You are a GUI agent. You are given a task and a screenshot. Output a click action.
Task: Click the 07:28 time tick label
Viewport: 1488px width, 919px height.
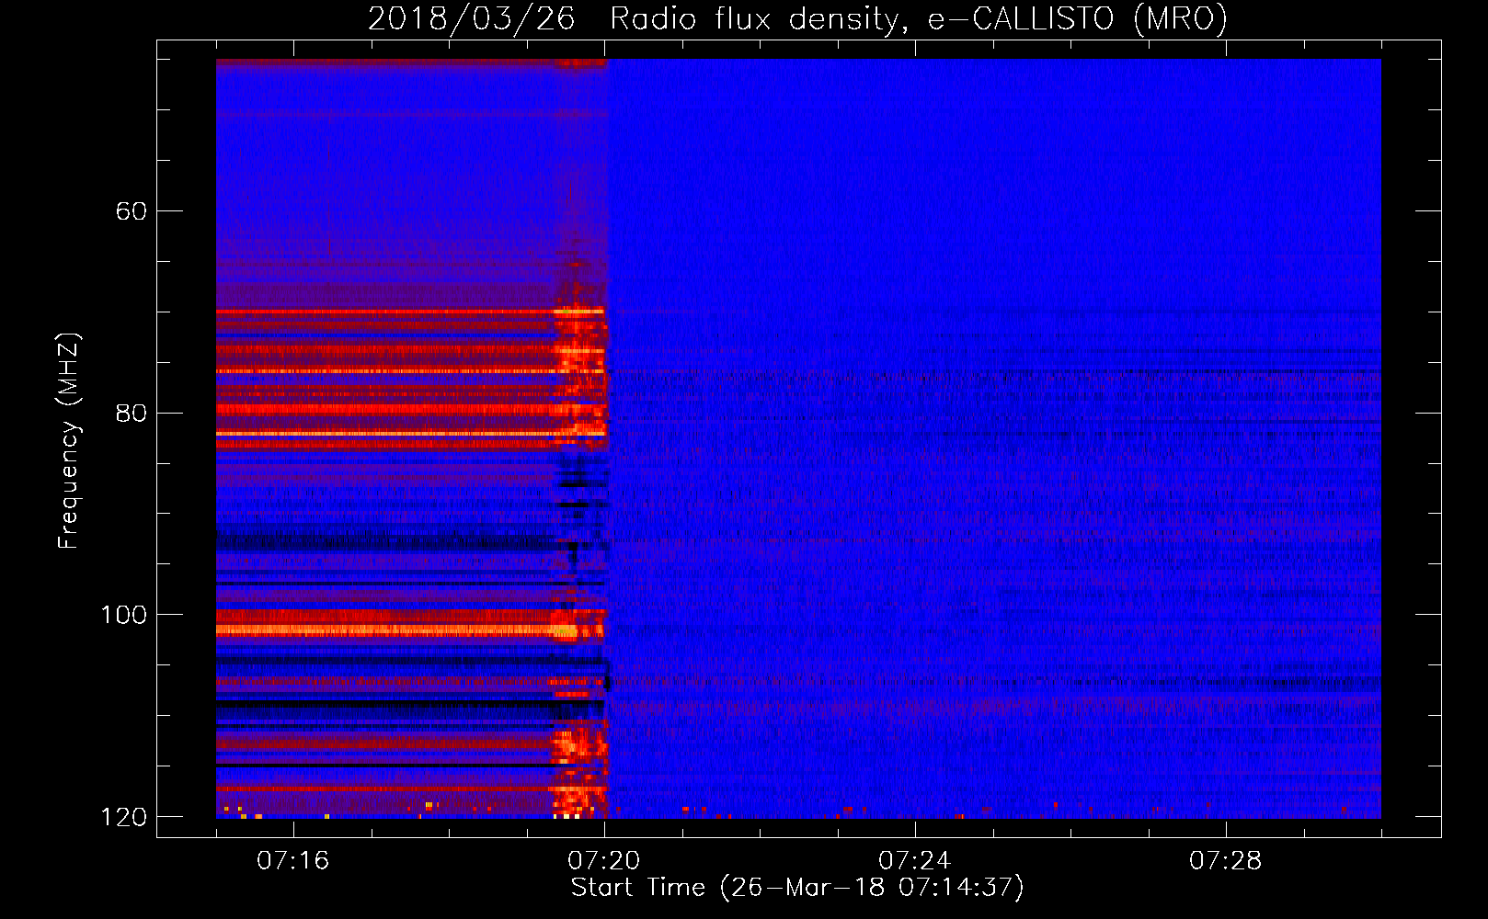coord(1226,861)
